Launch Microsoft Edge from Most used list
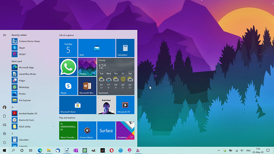The width and height of the screenshot is (274, 154). click(x=33, y=67)
